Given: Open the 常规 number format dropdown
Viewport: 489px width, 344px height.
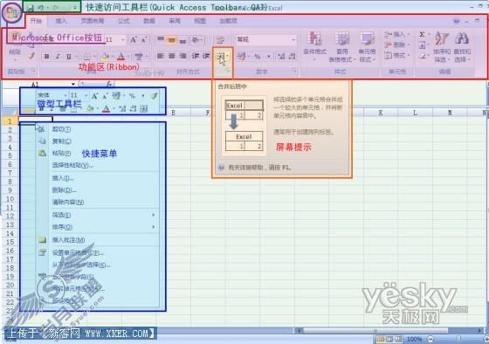Looking at the screenshot, I should click(293, 39).
